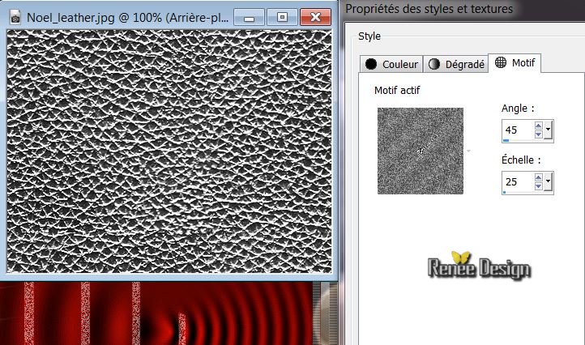The image size is (585, 345).
Task: Switch to the Dégradé tab
Action: tap(455, 64)
